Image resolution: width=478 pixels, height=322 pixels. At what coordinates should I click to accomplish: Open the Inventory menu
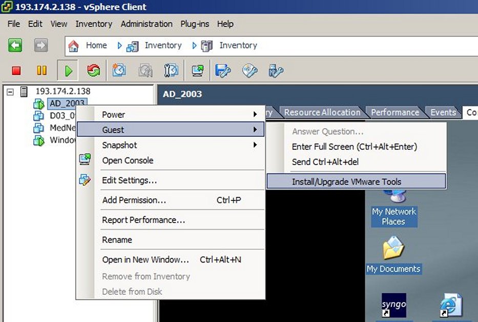[x=94, y=24]
